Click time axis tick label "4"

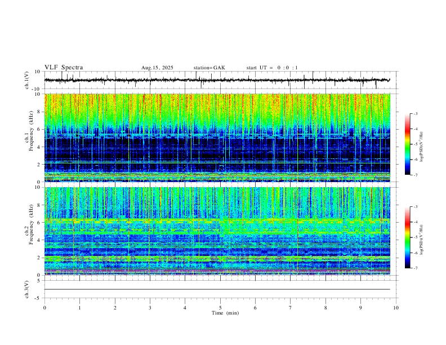[x=185, y=308]
